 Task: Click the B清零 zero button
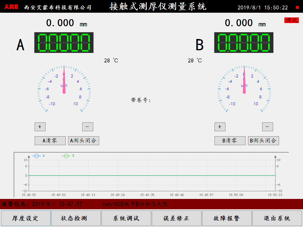pos(230,141)
